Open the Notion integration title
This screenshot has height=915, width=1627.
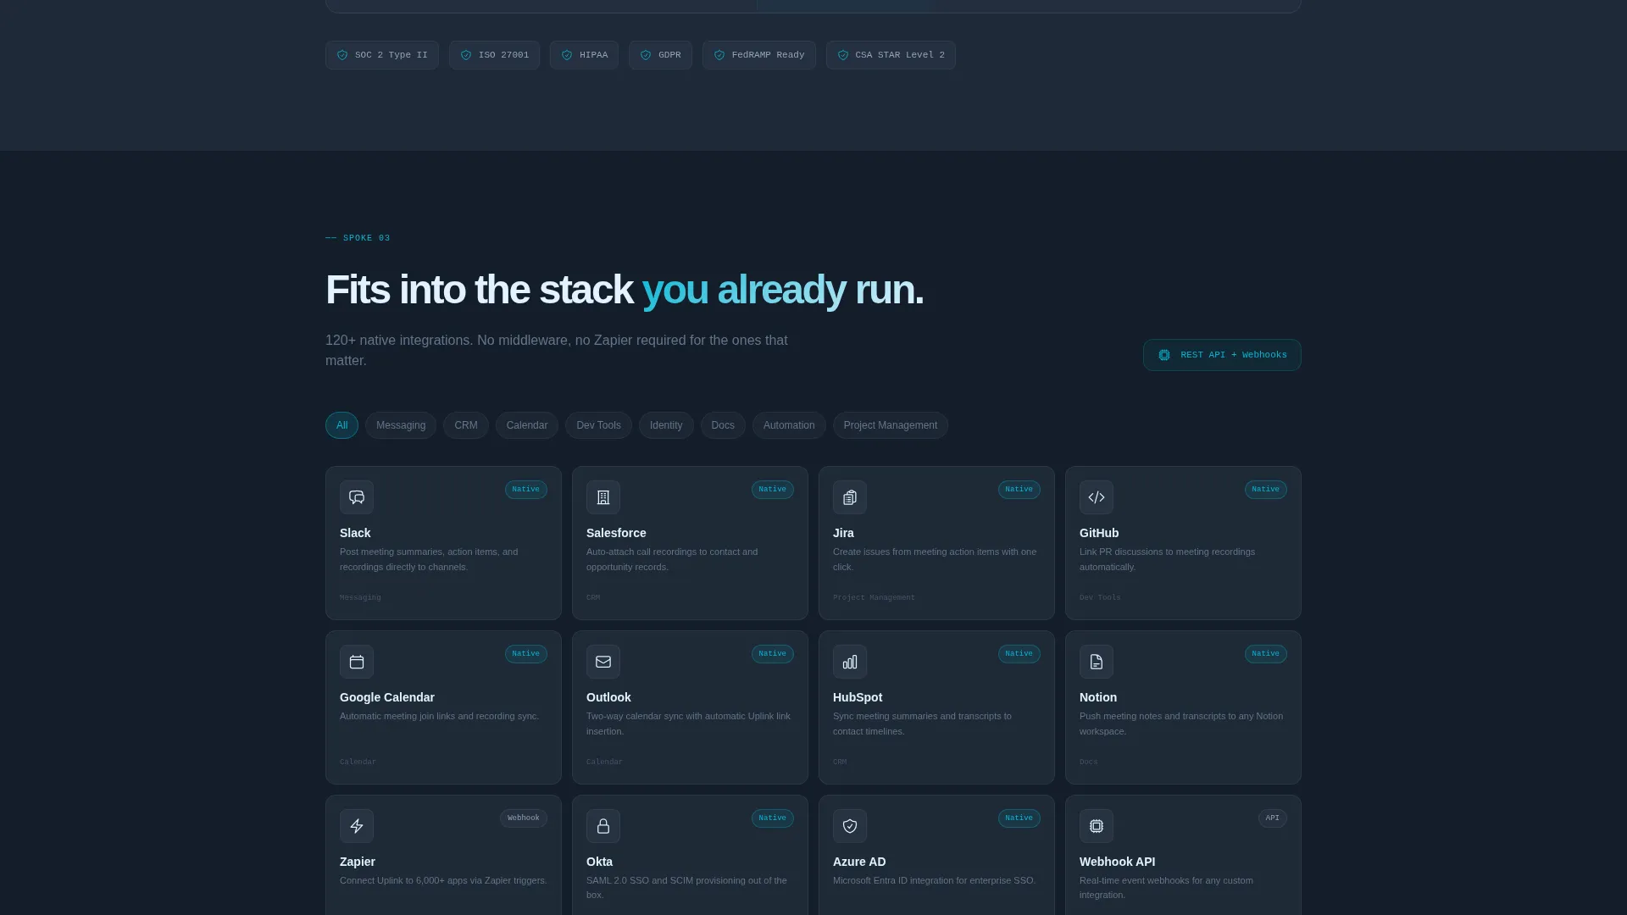[1098, 697]
